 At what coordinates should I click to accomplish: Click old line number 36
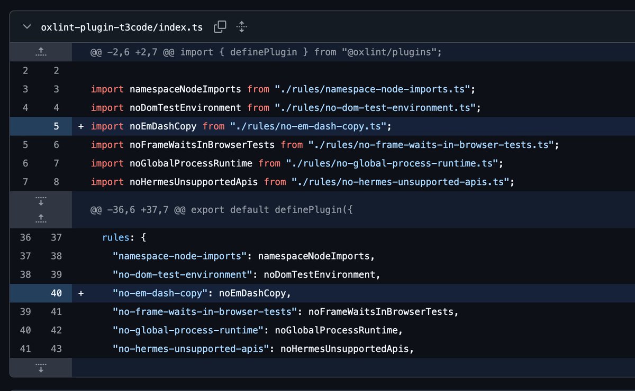coord(25,238)
